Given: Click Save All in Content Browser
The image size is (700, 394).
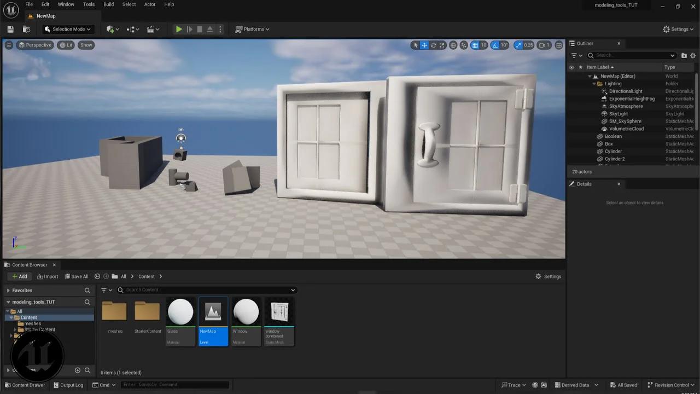Looking at the screenshot, I should pos(77,276).
